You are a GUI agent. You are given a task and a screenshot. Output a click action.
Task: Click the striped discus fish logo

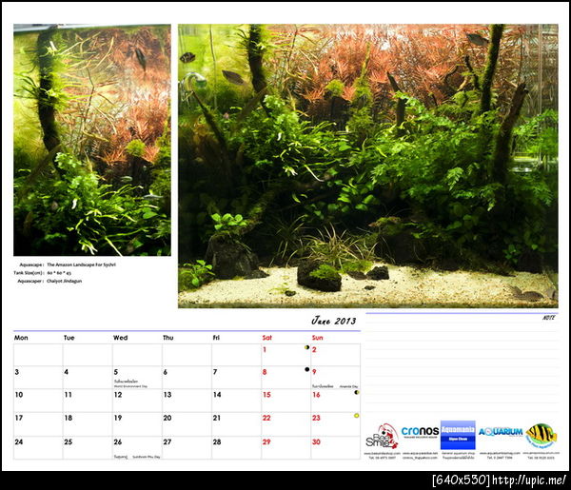[x=541, y=436]
